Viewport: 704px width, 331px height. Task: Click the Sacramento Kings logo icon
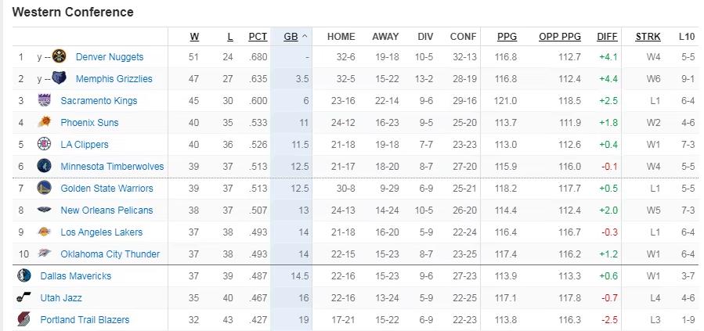click(x=44, y=100)
